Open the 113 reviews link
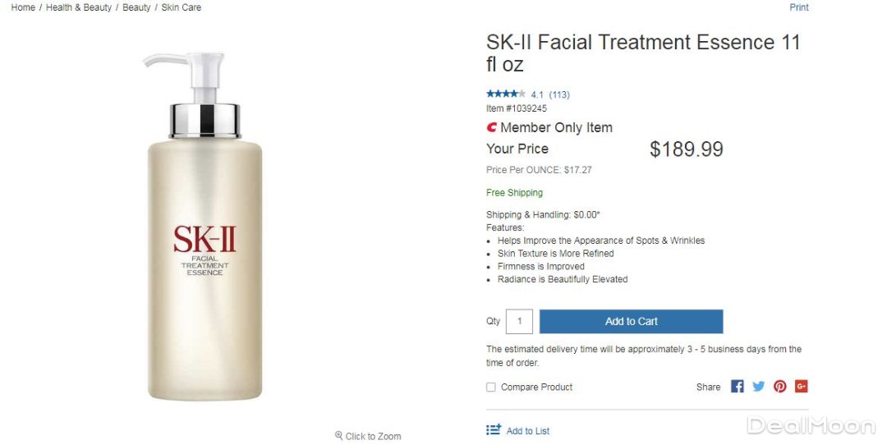Viewport: 887px width, 445px height. click(559, 94)
